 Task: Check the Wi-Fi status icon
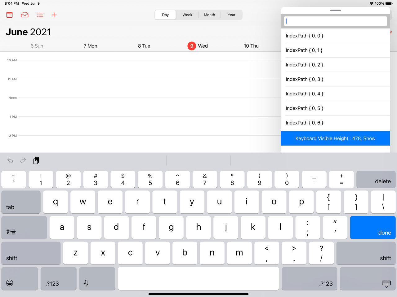click(x=371, y=3)
